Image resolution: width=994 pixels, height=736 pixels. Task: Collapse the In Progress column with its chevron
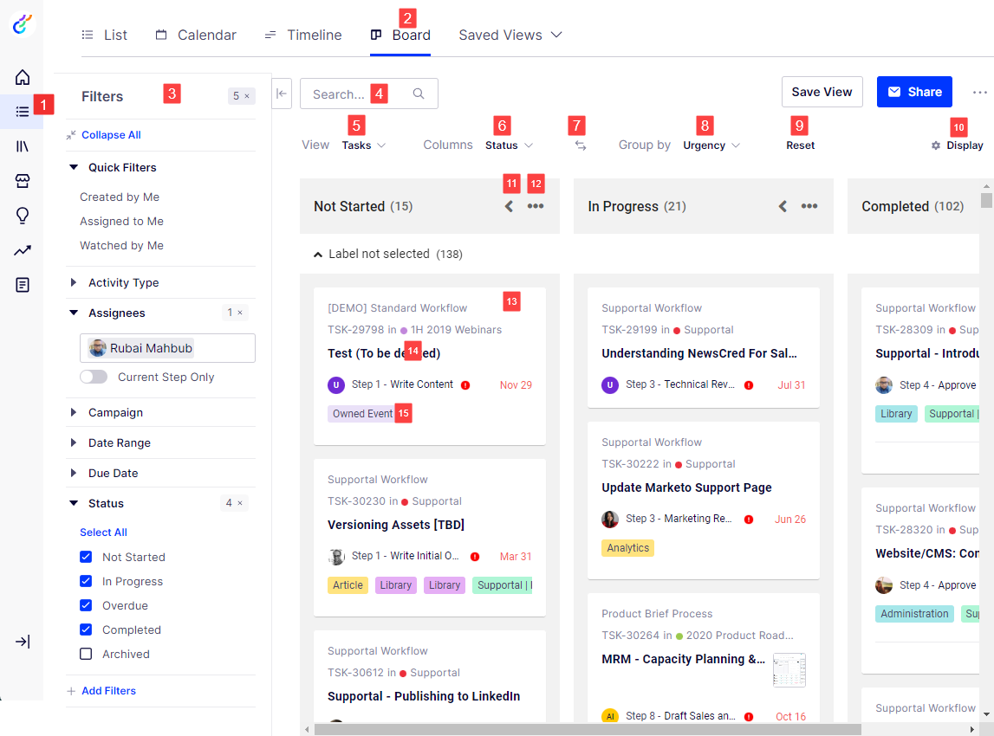click(783, 206)
